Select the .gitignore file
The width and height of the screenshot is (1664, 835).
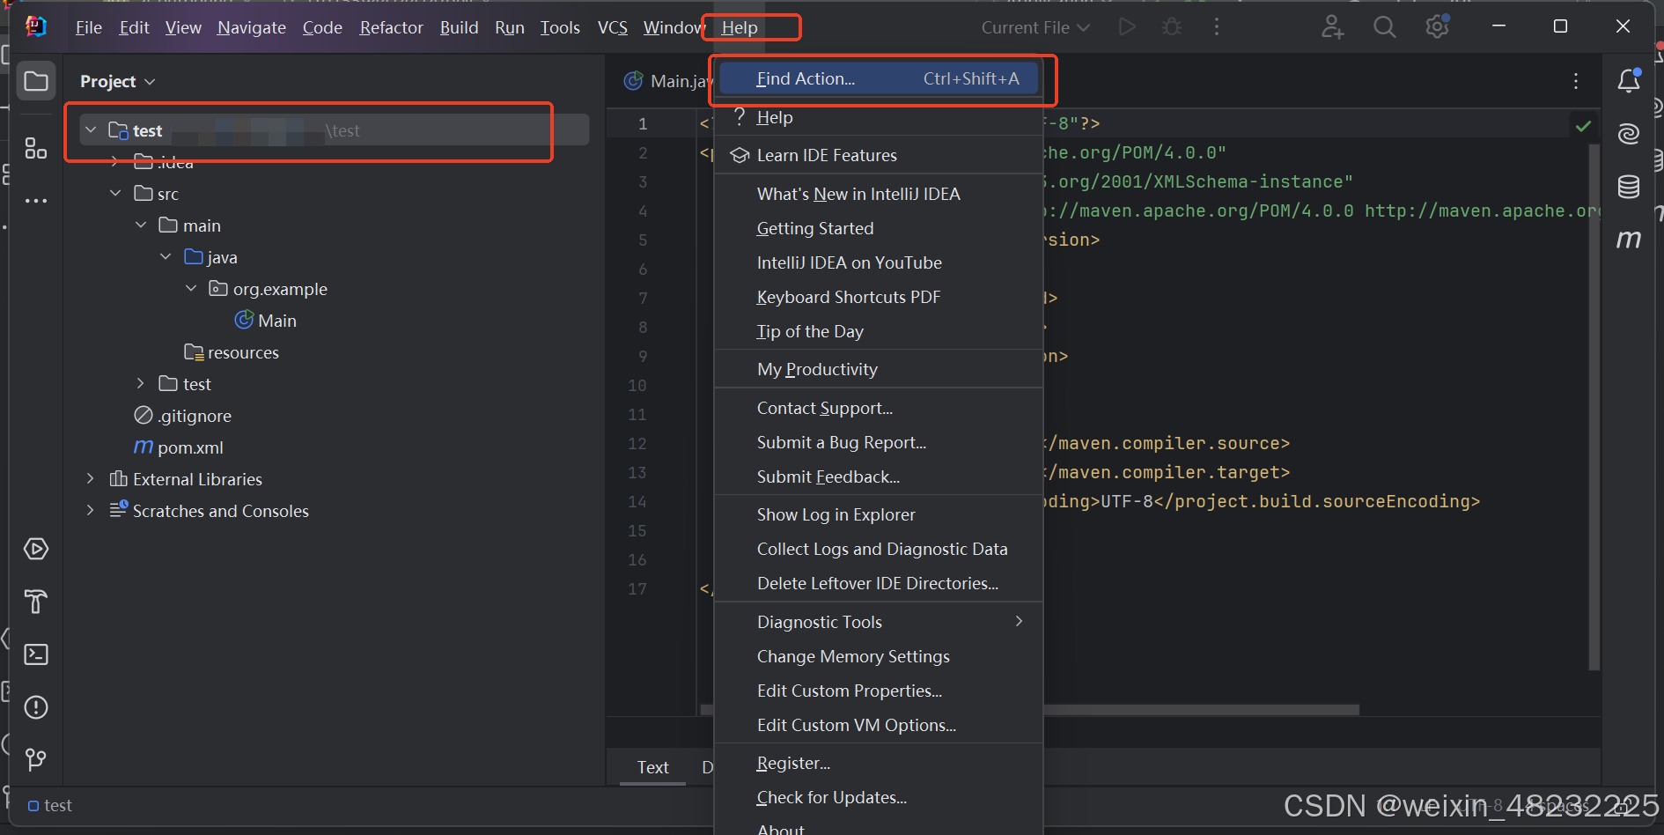point(183,416)
